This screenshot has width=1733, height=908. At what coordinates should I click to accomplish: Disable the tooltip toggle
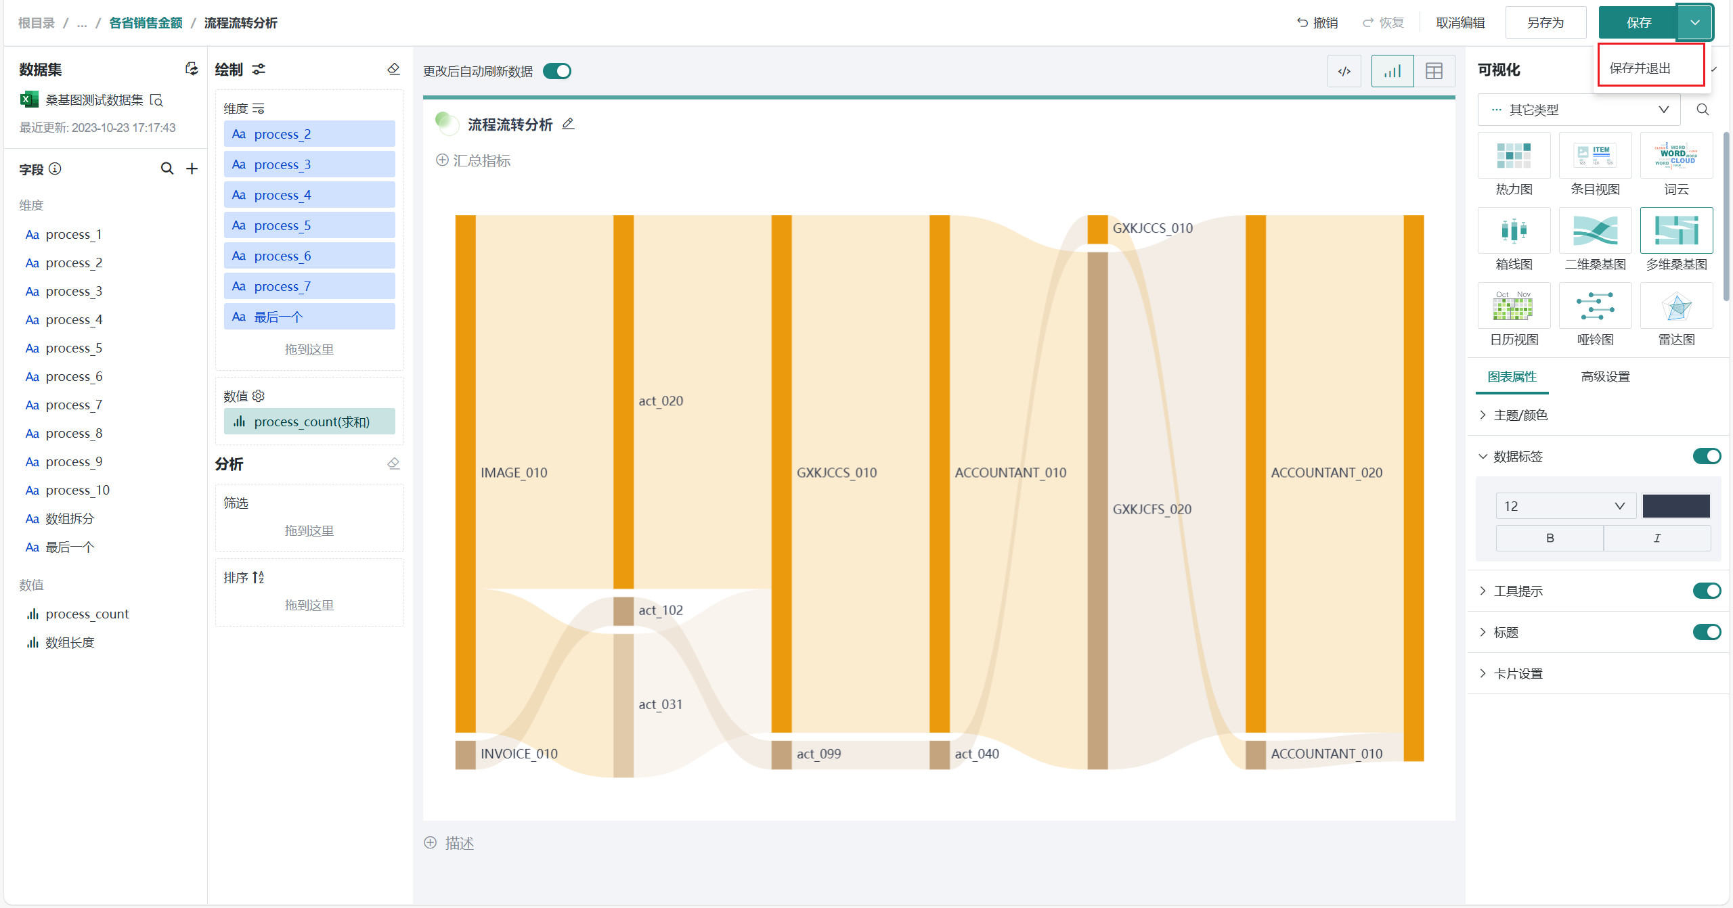click(1706, 591)
